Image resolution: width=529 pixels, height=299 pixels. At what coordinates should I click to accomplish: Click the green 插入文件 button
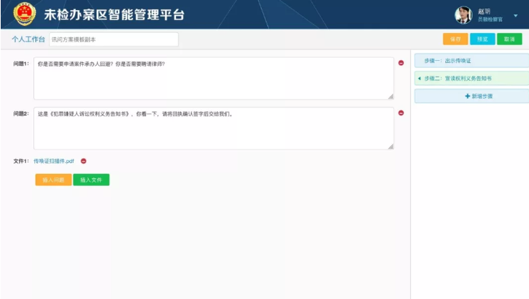coord(91,180)
